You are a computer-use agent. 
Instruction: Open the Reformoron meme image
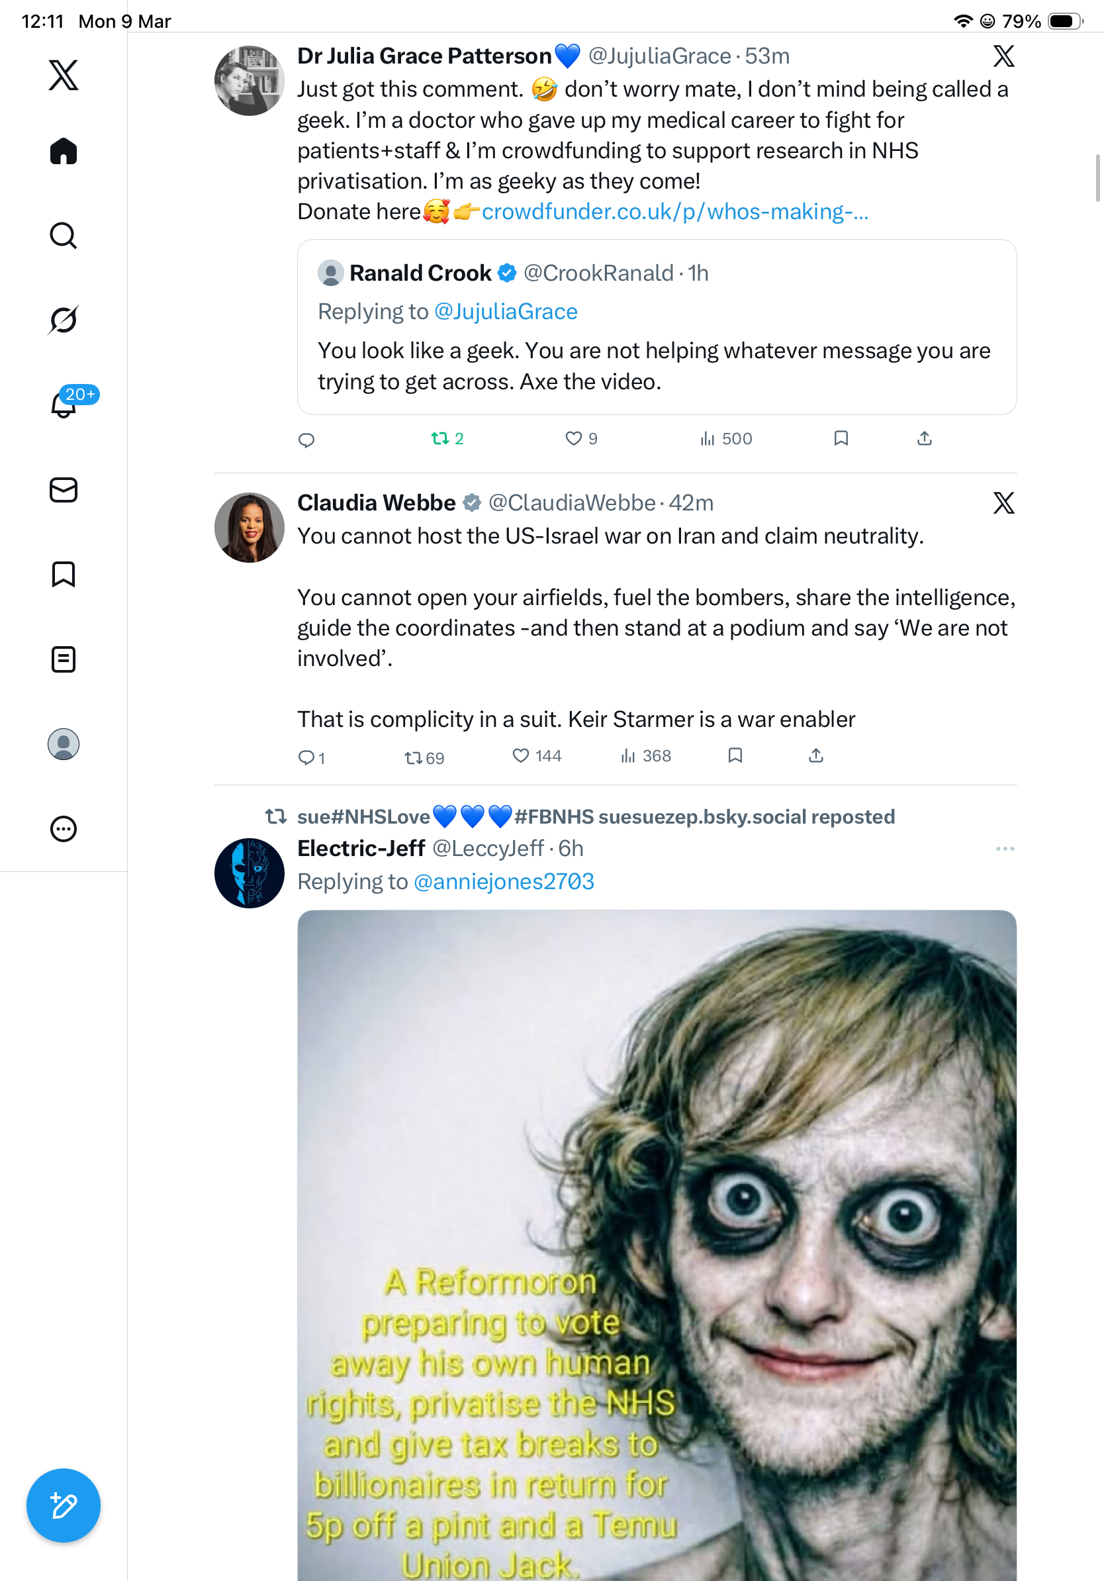(x=657, y=1245)
